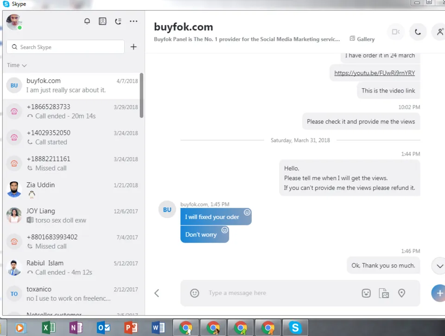Open the chat Gallery
Screen dimensions: 445x336
coord(362,39)
